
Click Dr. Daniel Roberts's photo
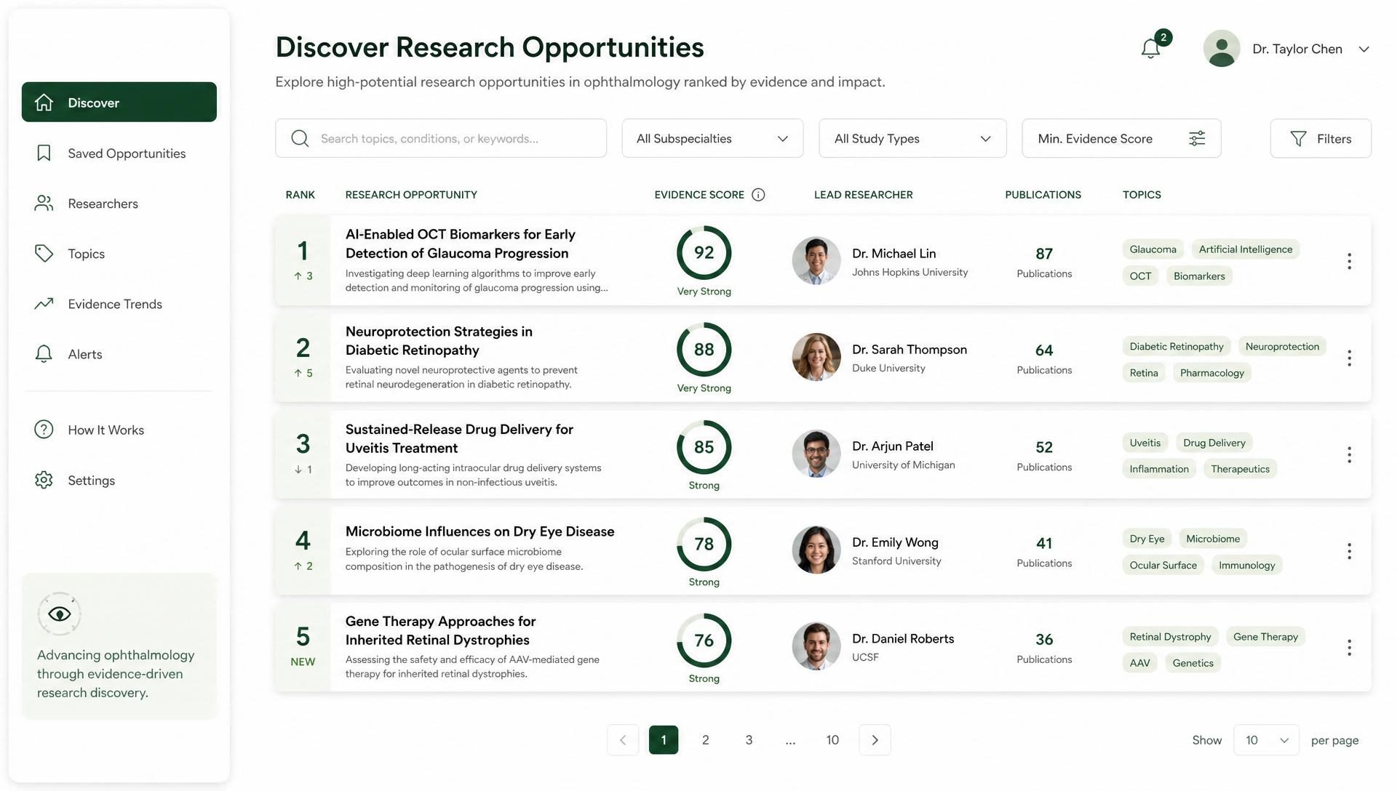pos(816,646)
